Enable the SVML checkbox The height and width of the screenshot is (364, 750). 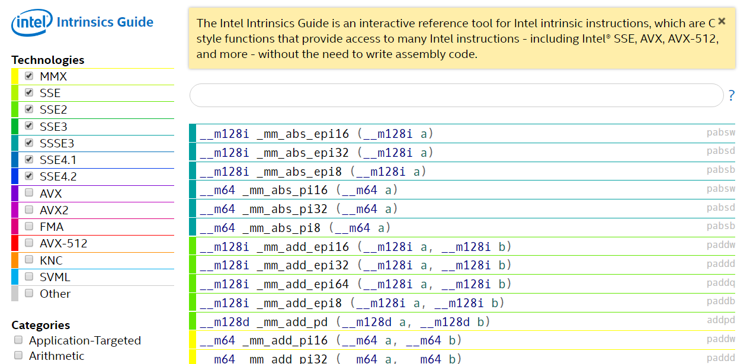click(x=29, y=276)
